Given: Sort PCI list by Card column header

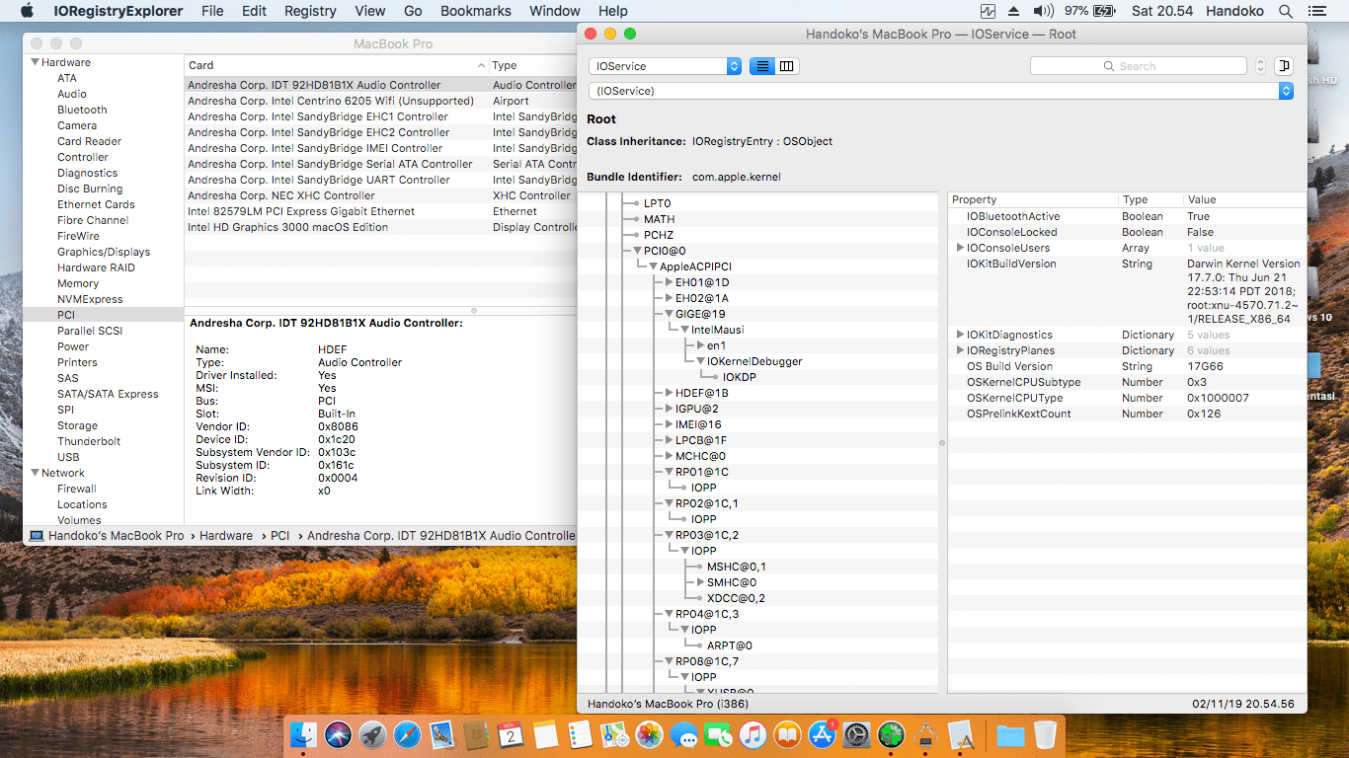Looking at the screenshot, I should (336, 65).
